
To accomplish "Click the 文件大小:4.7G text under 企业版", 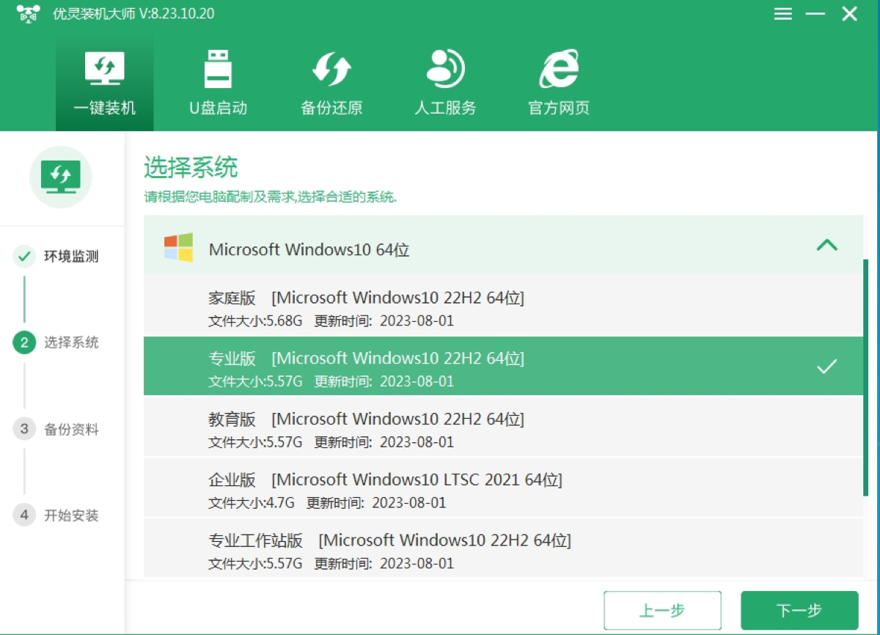I will pos(252,503).
